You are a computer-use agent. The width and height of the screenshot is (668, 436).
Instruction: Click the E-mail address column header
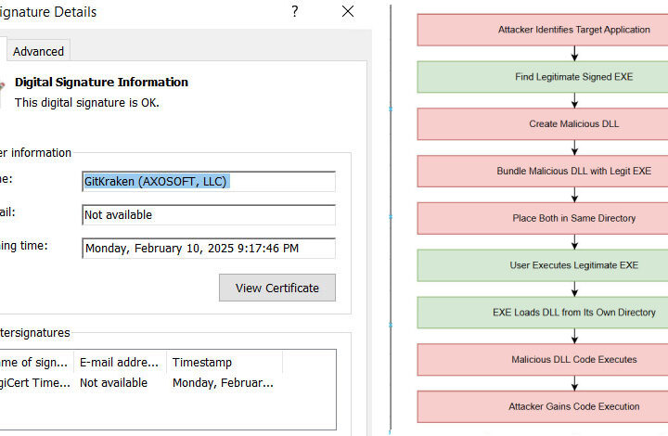point(120,363)
